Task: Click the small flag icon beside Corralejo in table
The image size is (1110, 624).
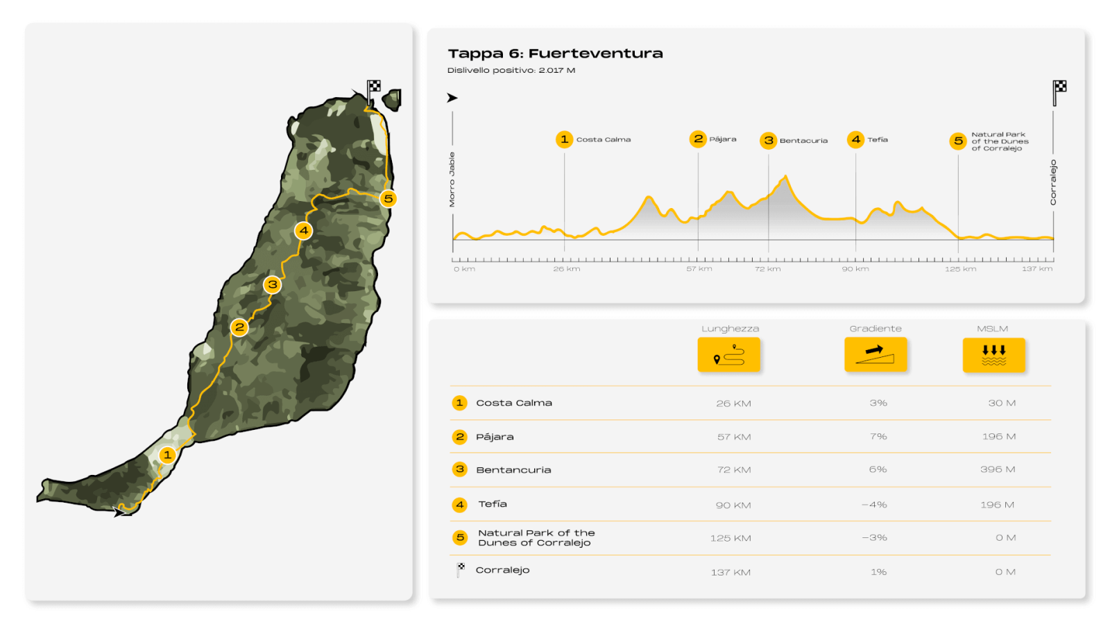Action: [460, 570]
